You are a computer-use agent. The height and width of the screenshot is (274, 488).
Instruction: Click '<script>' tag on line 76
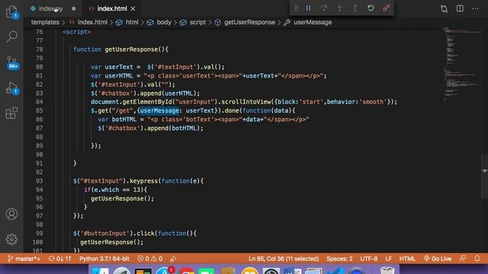[x=76, y=32]
